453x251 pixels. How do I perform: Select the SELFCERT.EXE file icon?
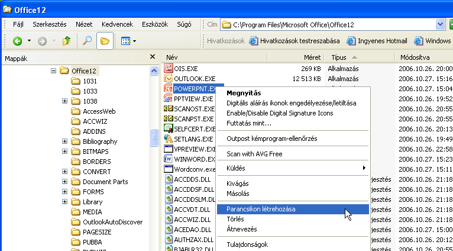pyautogui.click(x=168, y=128)
